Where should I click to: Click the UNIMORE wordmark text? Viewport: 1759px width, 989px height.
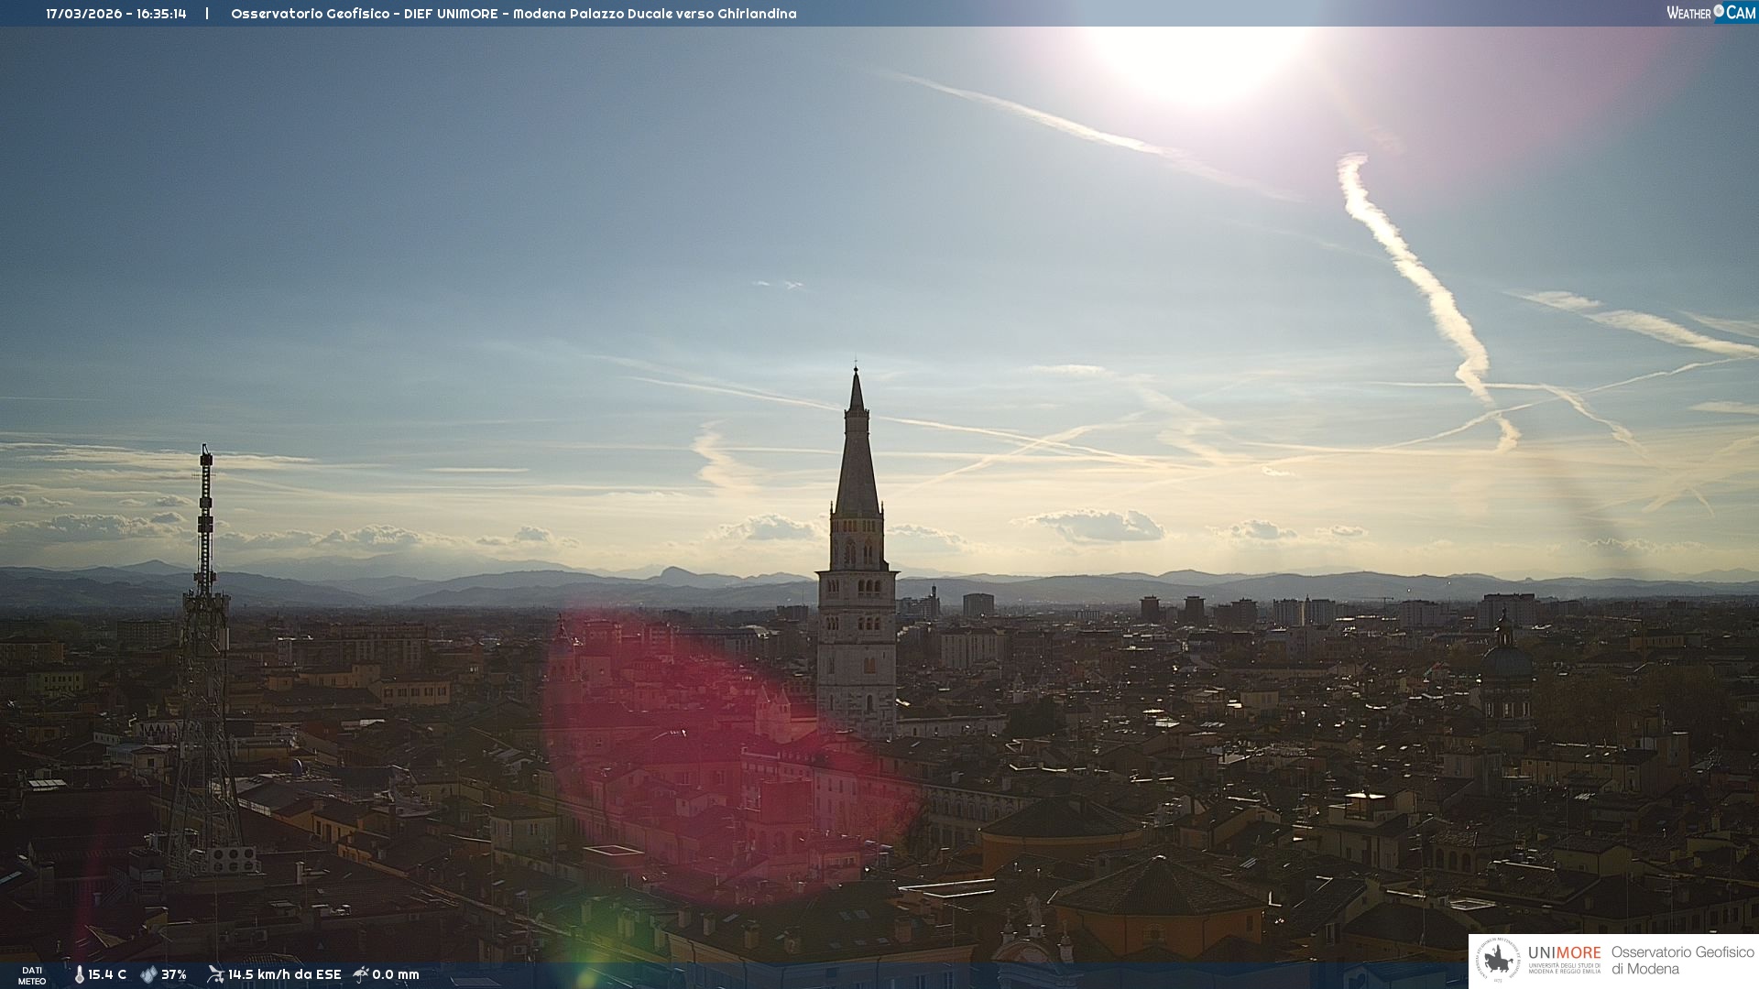1564,953
